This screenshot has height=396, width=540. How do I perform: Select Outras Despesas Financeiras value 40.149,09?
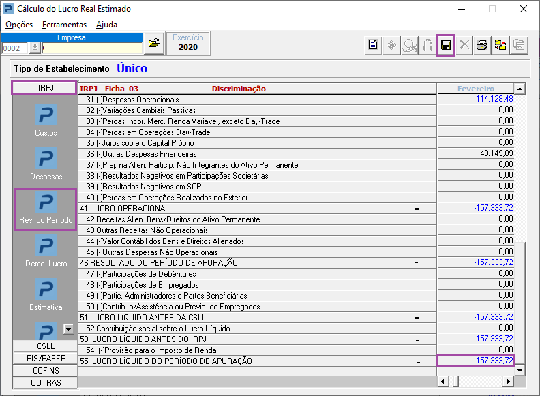[x=476, y=153]
